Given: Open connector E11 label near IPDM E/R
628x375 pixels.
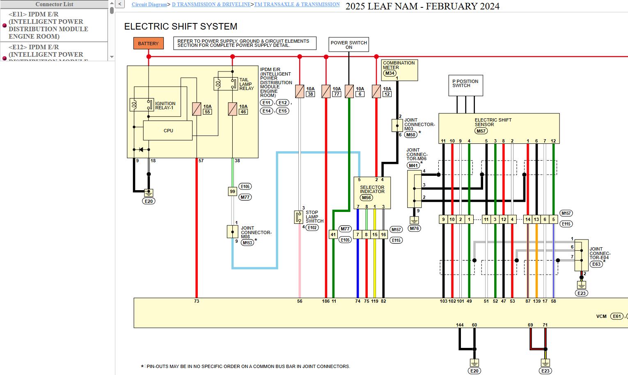Looking at the screenshot, I should point(266,103).
